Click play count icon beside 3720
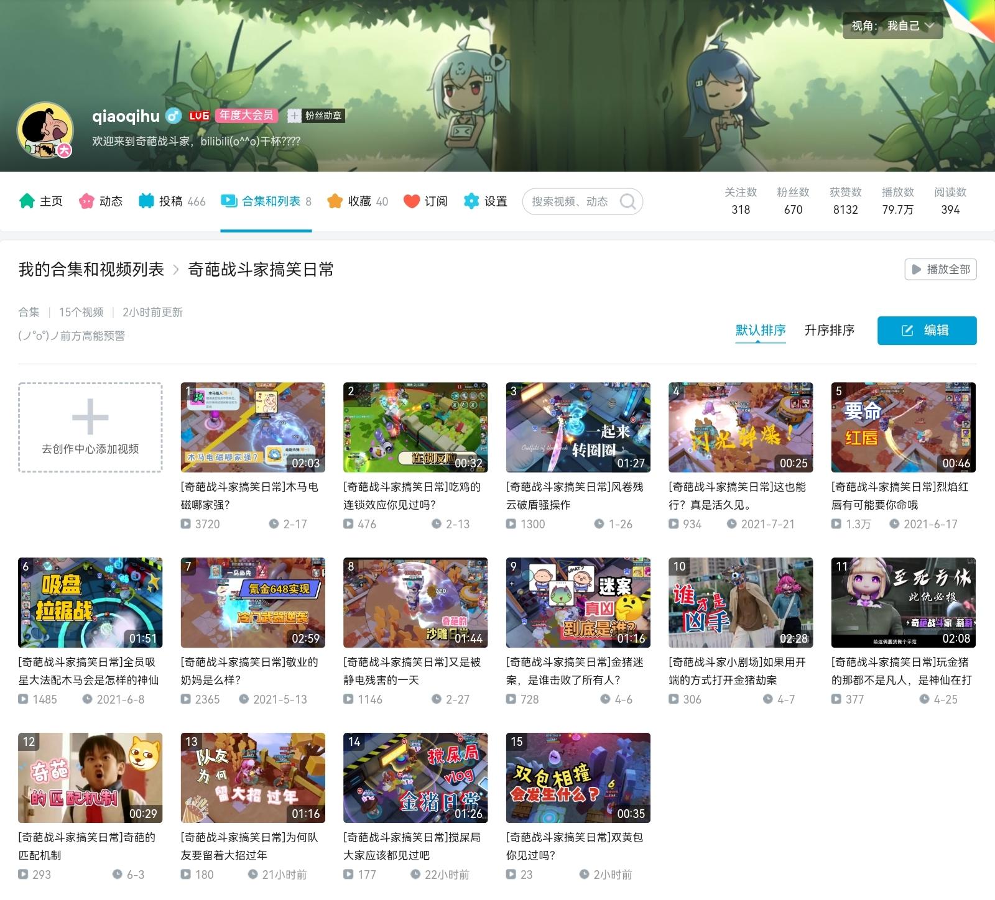This screenshot has height=900, width=995. point(186,524)
